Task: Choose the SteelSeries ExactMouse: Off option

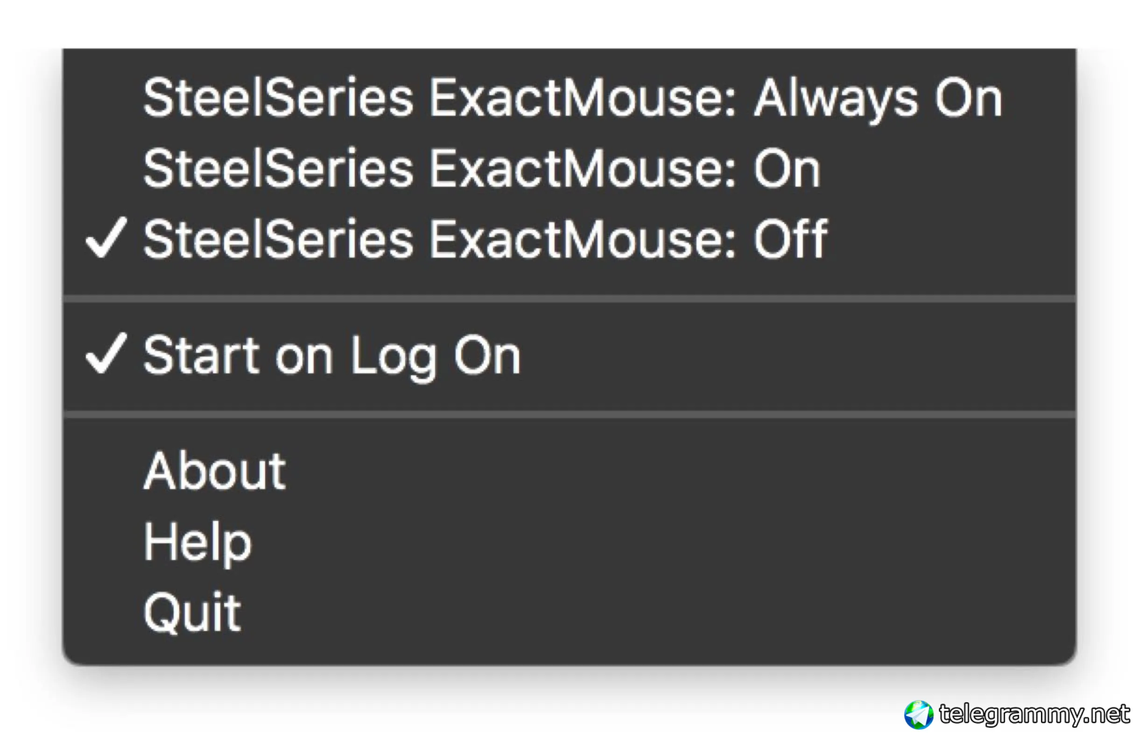Action: point(485,239)
